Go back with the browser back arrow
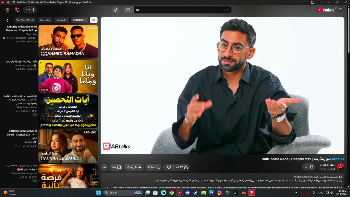The image size is (350, 197). pyautogui.click(x=8, y=2)
